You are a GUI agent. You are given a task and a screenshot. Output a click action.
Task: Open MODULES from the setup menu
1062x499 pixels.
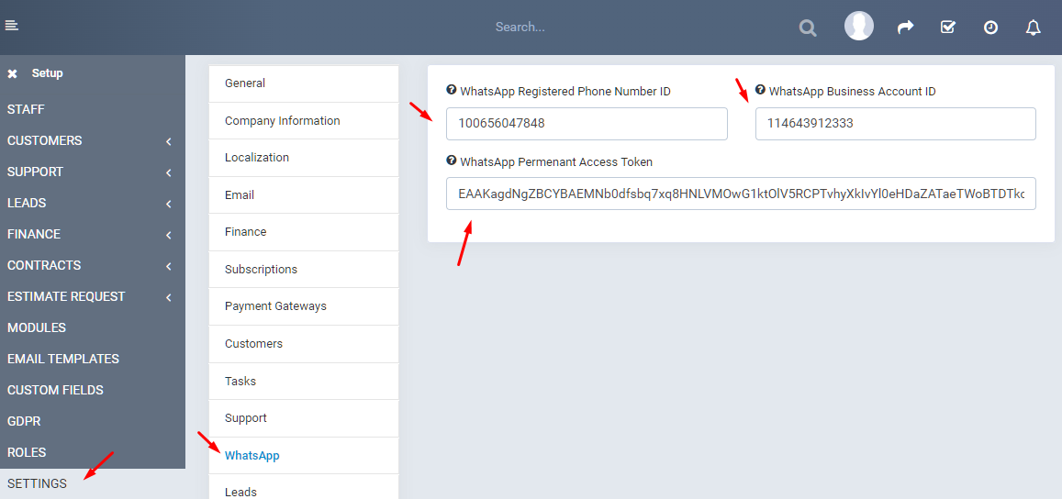(x=37, y=327)
